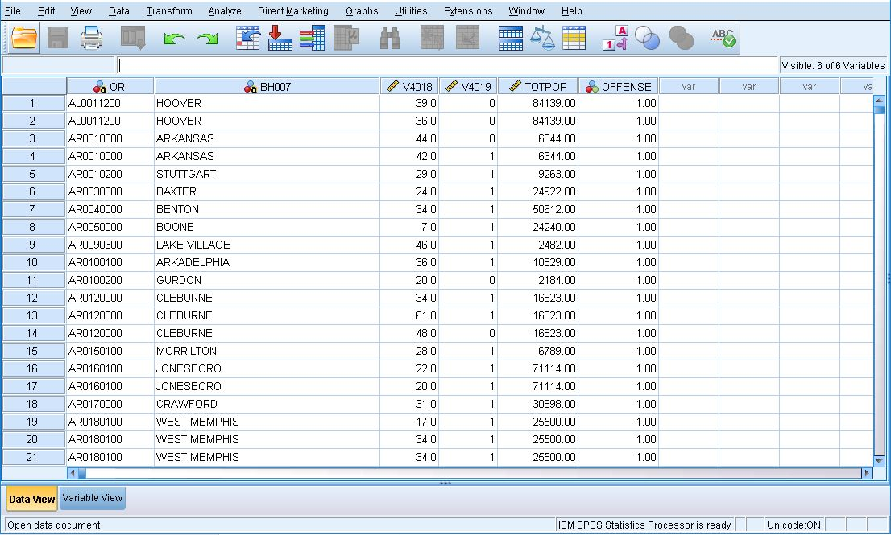Click the Split File icon

[511, 39]
